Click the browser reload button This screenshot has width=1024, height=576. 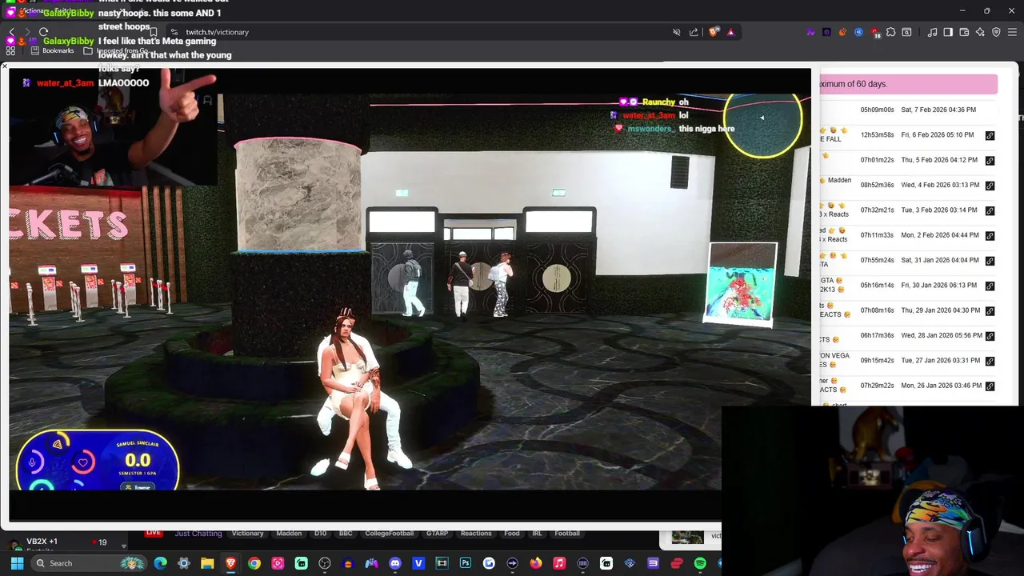43,32
